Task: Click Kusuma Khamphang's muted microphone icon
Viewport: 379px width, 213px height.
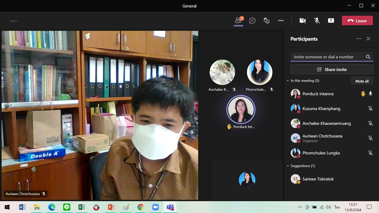Action: (370, 108)
